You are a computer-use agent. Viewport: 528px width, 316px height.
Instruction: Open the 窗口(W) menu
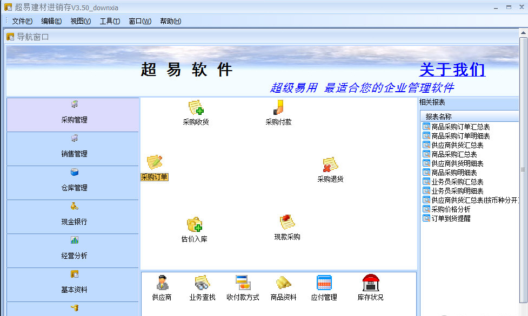pos(140,21)
